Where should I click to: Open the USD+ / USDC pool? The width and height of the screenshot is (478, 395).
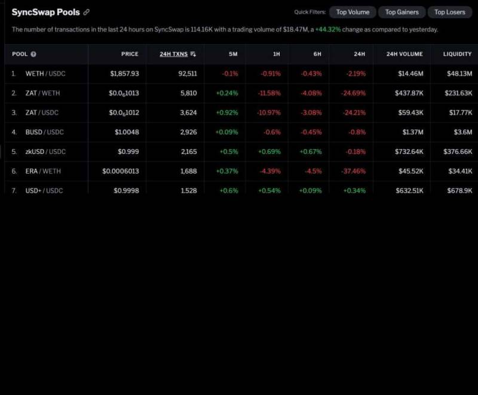pyautogui.click(x=44, y=190)
